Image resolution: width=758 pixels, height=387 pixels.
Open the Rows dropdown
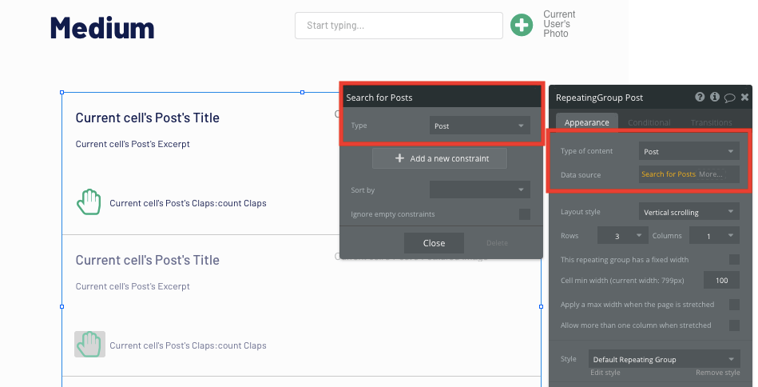coord(623,236)
